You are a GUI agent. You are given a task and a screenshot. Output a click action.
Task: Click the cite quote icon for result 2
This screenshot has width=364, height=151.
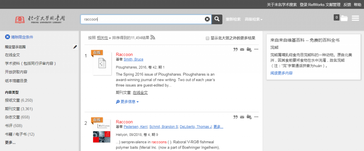pyautogui.click(x=235, y=117)
